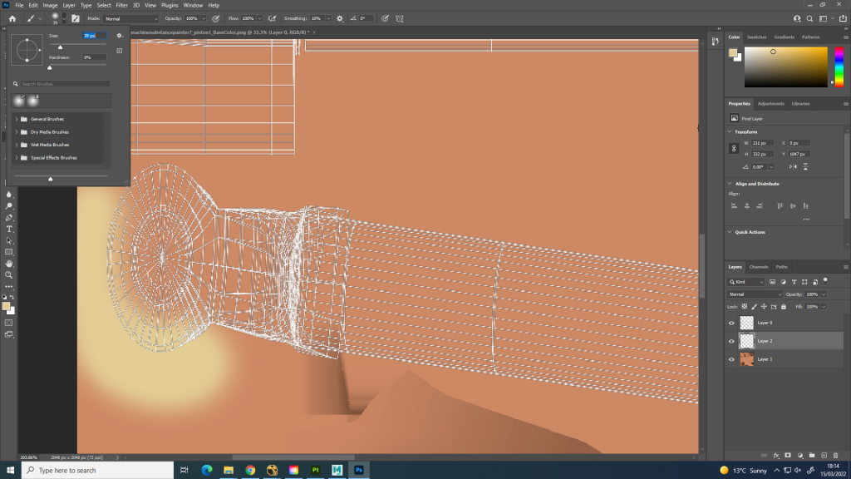Screen dimensions: 851x479
Task: Expand the Wet Media Brushes folder
Action: 17,145
